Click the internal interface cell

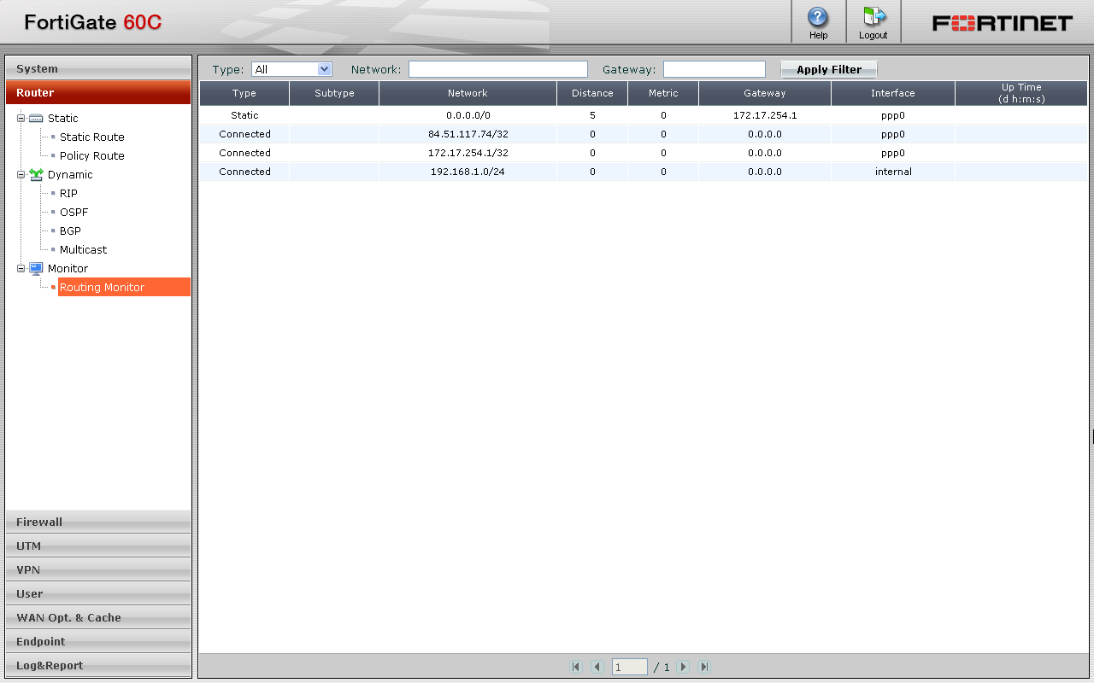893,172
